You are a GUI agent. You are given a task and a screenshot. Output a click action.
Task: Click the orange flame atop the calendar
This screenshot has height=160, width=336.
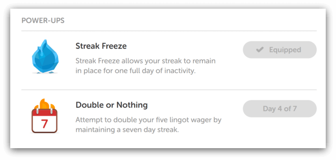click(x=45, y=104)
